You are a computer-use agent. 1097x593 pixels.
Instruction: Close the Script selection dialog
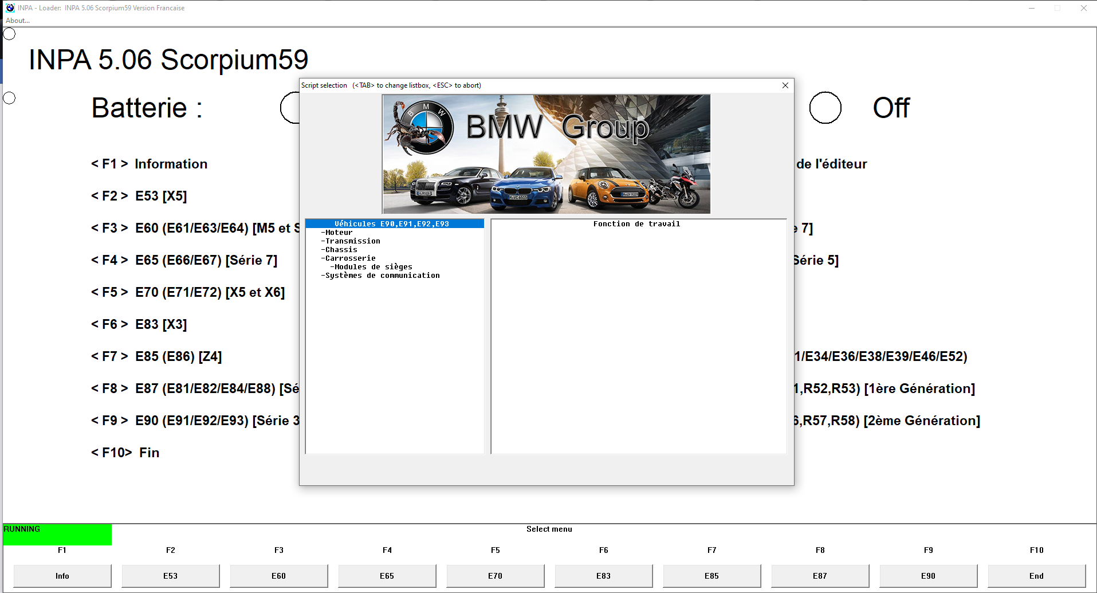click(785, 85)
